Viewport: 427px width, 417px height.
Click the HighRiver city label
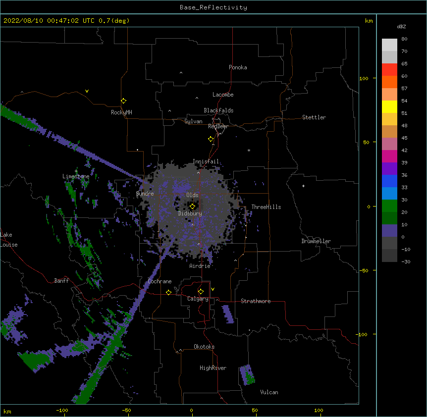tap(213, 368)
